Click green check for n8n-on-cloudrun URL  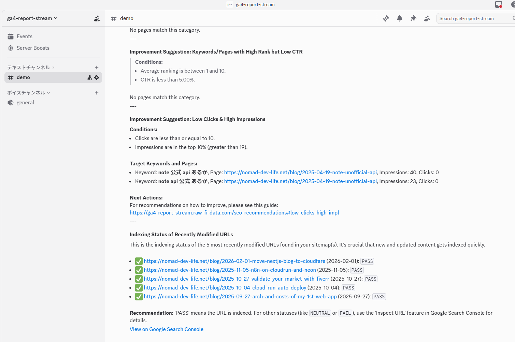[x=139, y=270]
